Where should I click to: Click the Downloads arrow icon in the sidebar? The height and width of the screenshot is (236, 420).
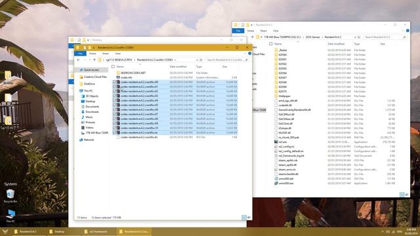pyautogui.click(x=83, y=112)
